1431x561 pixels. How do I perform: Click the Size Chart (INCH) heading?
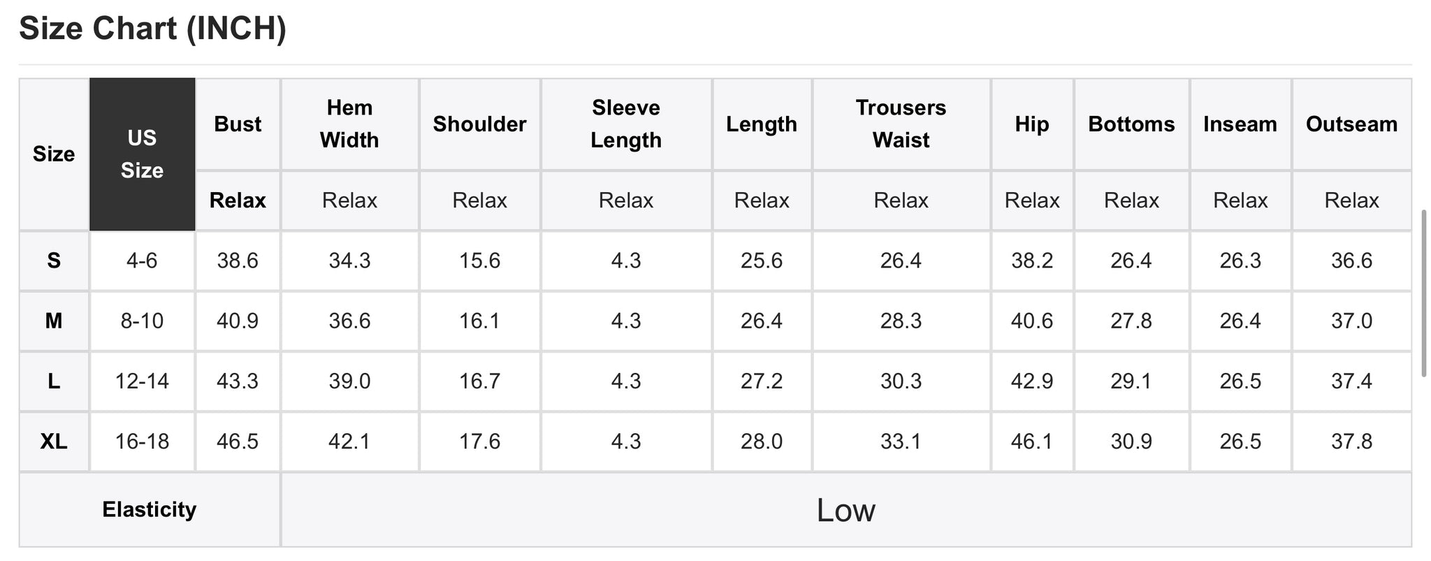[152, 29]
